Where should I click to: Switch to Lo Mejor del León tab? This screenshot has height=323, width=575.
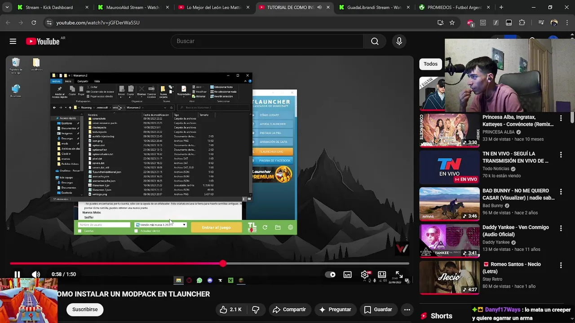pyautogui.click(x=213, y=7)
